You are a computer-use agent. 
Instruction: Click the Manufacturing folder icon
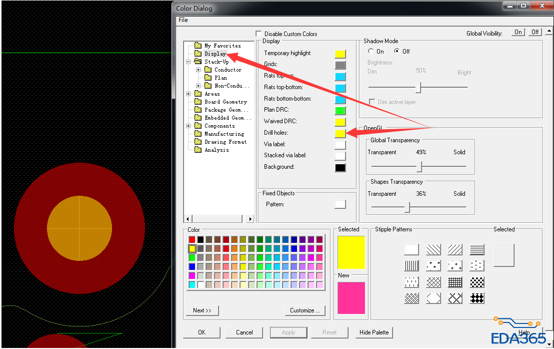pos(198,134)
